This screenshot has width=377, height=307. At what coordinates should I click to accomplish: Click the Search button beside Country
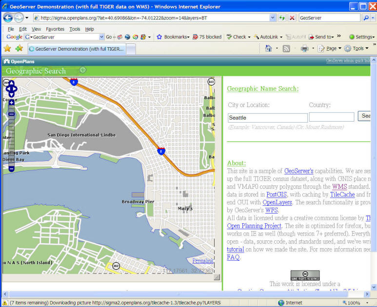pos(364,116)
